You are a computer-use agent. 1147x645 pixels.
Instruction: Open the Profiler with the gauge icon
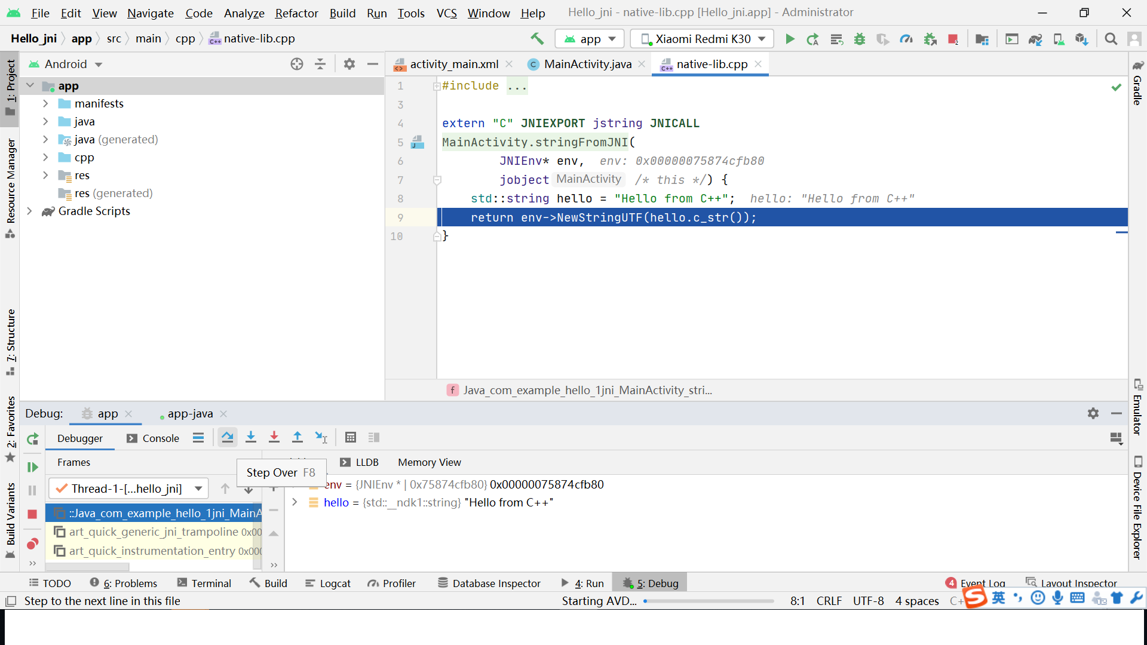point(906,39)
